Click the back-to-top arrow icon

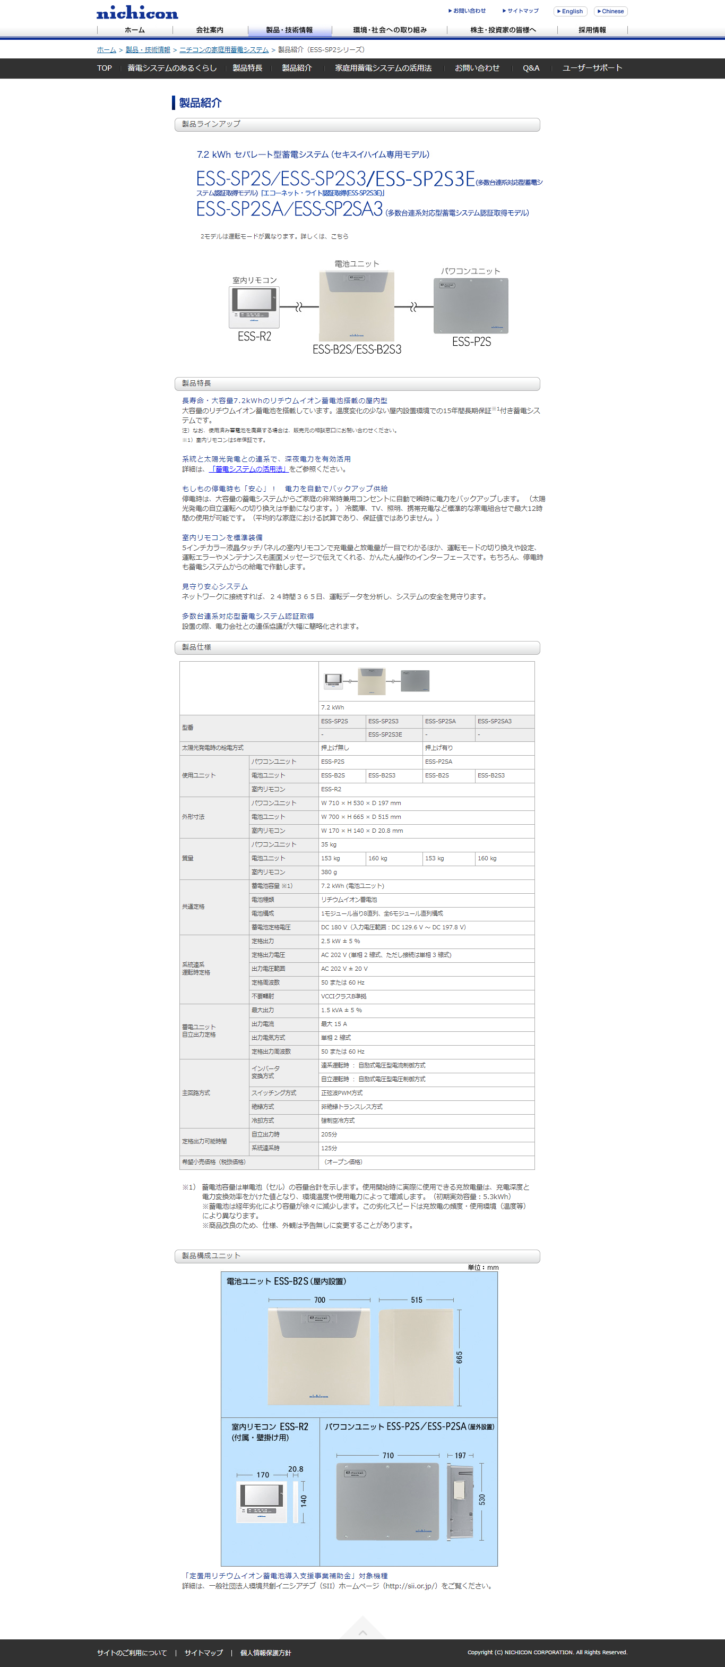tap(362, 1628)
